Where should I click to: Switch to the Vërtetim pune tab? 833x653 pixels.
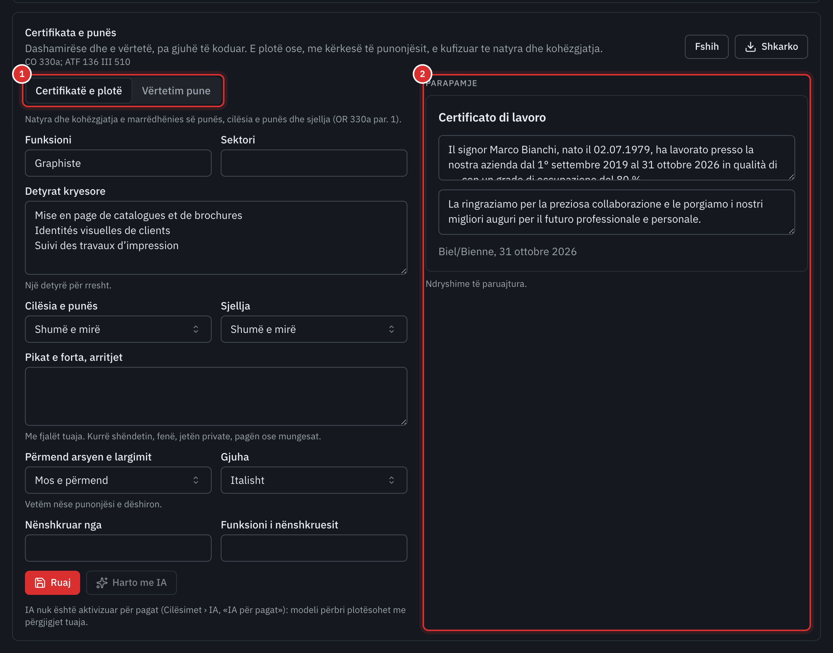pos(176,91)
